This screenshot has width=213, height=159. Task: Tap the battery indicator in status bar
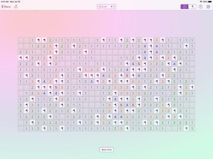(x=210, y=2)
